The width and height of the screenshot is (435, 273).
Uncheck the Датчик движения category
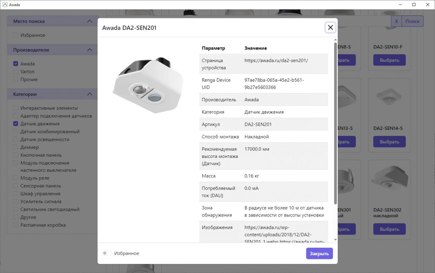[x=16, y=124]
